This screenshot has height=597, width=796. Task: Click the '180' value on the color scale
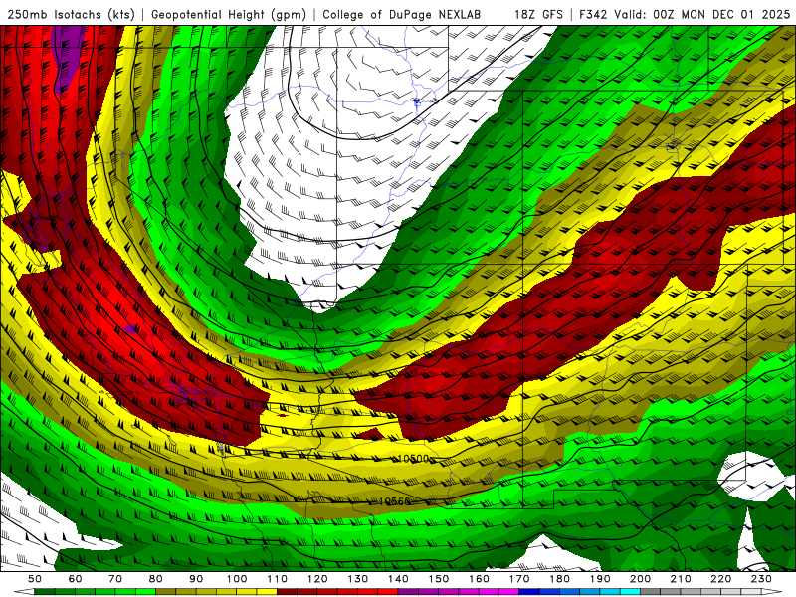559,579
